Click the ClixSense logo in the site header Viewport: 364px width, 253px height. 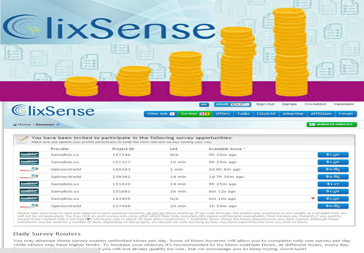coord(53,111)
